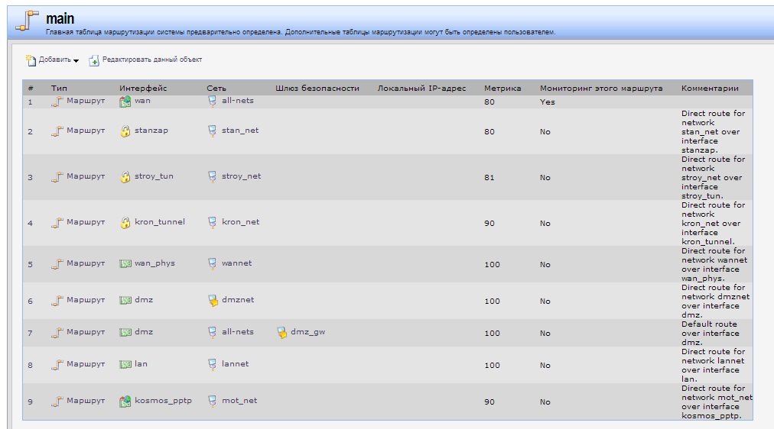The width and height of the screenshot is (774, 429).
Task: Click the stan_net network text
Action: click(240, 131)
